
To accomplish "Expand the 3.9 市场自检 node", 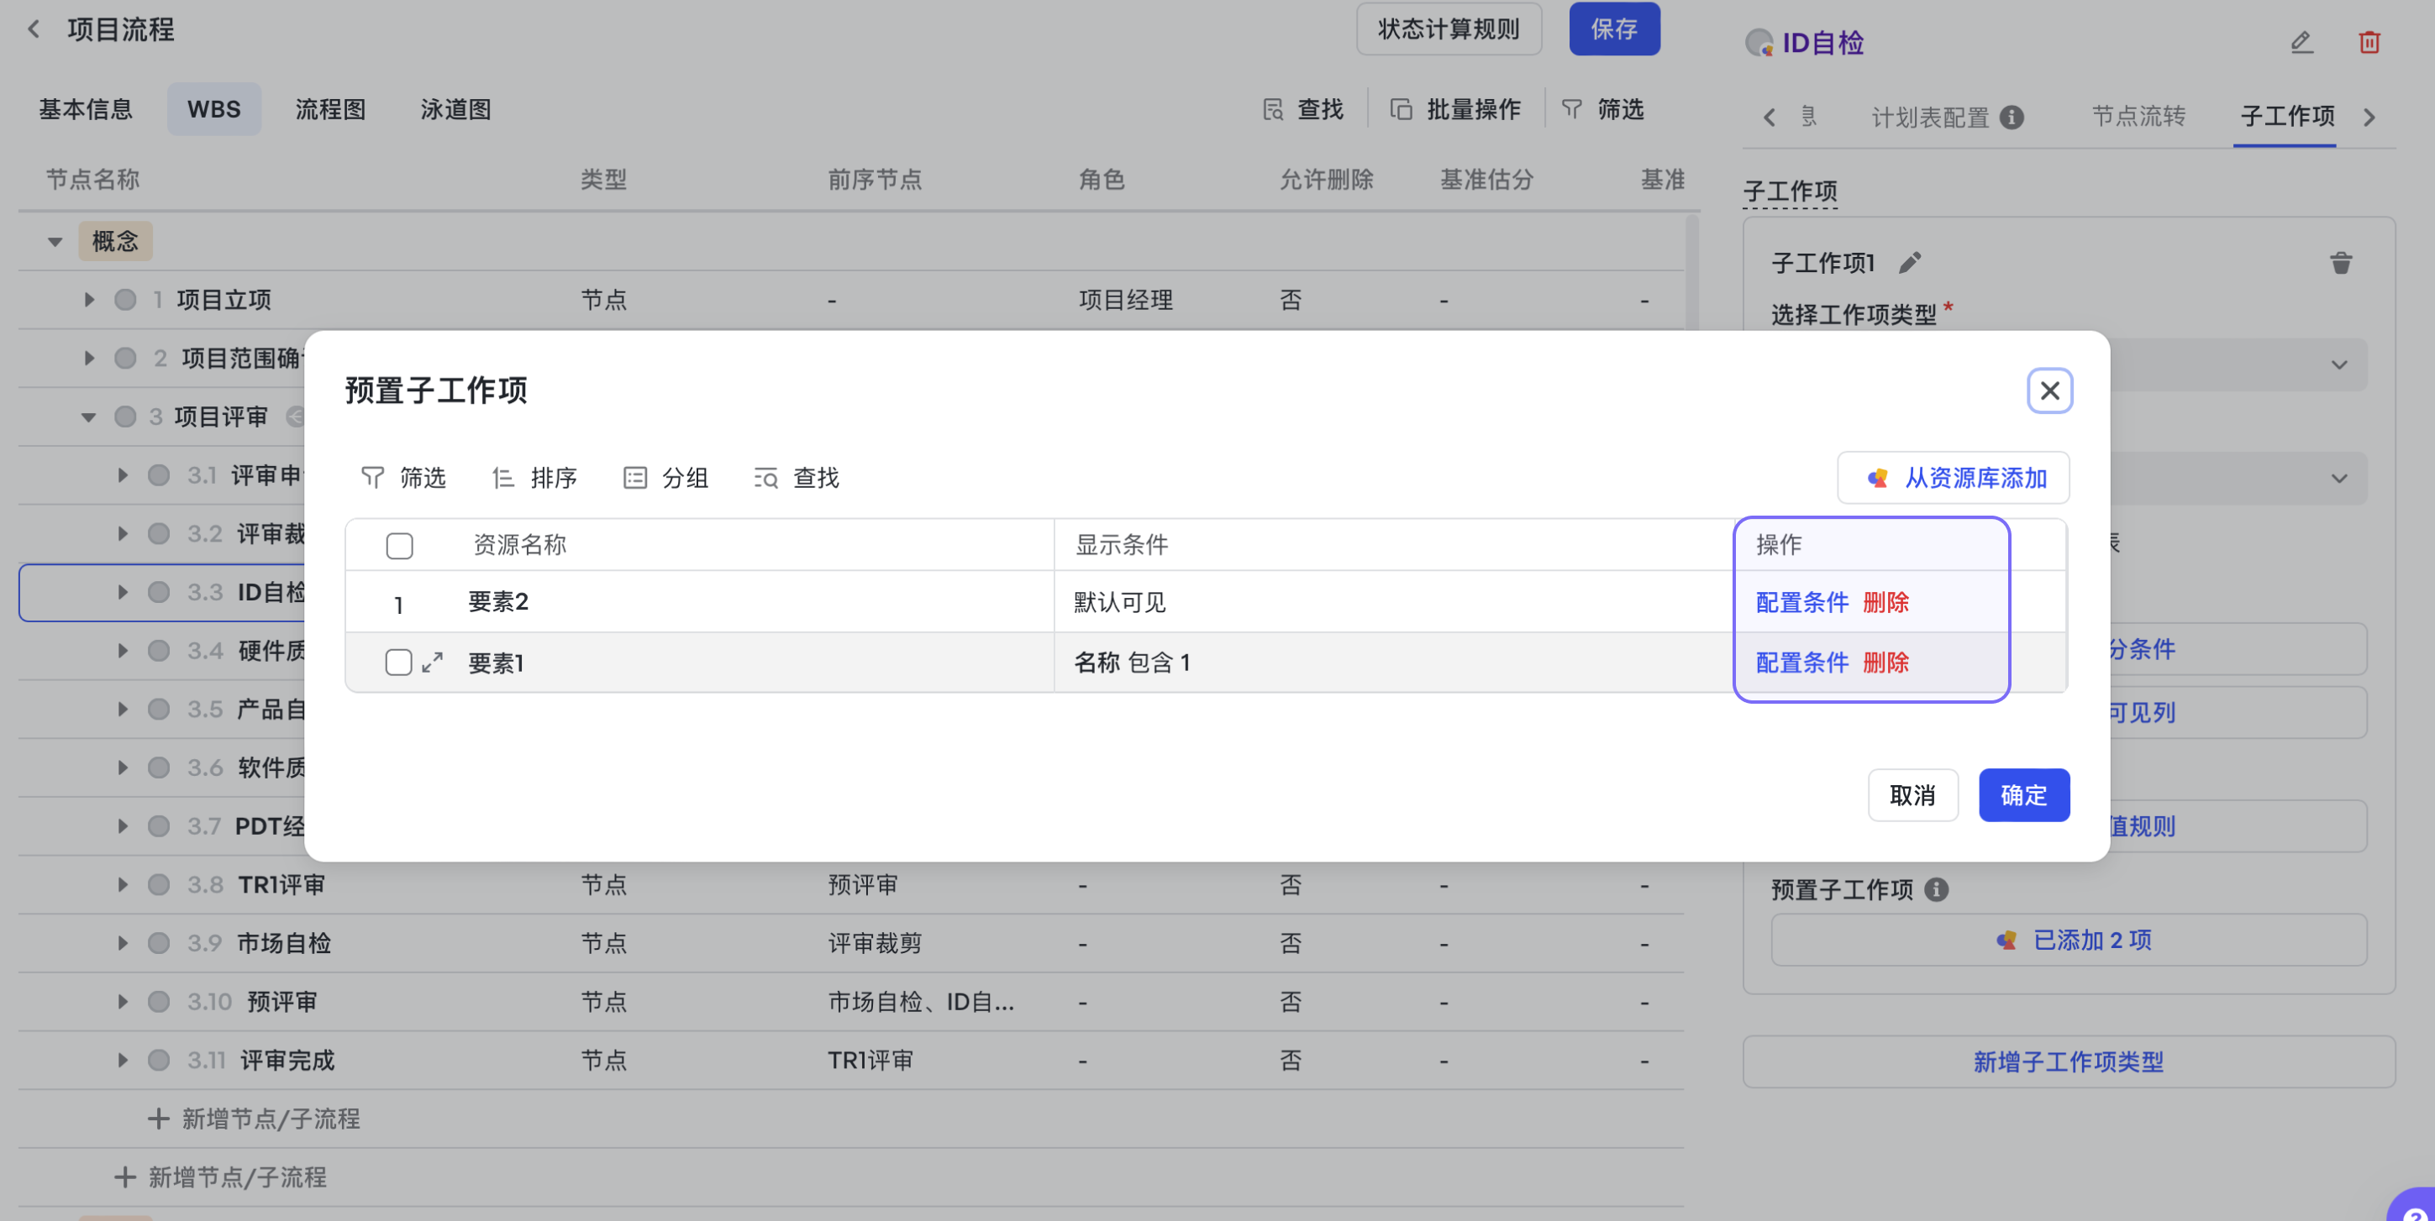I will click(x=122, y=943).
